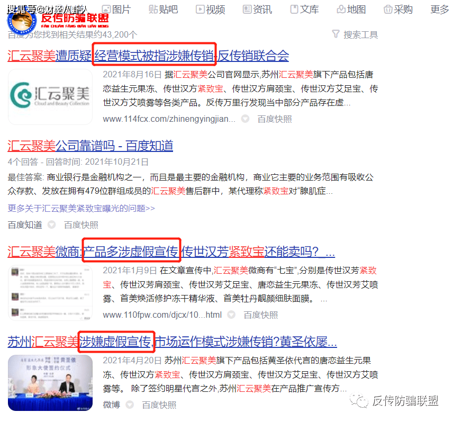Open 百度快照 for the 微博 result
Image resolution: width=453 pixels, height=421 pixels.
coord(159,405)
